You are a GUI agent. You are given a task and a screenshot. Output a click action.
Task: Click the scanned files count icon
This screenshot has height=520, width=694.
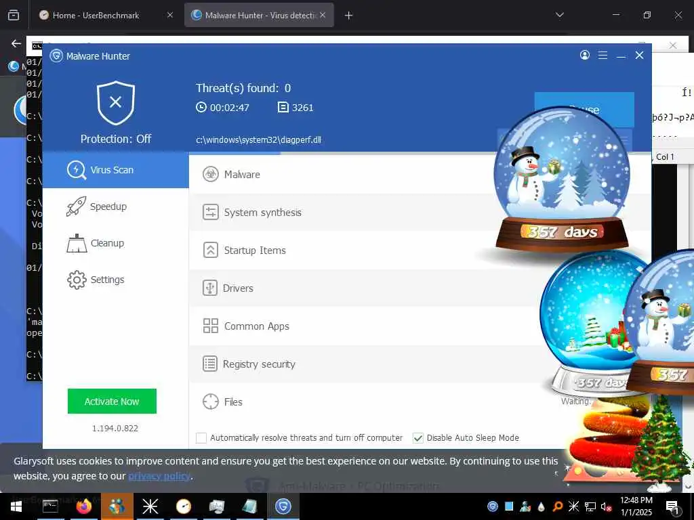coord(283,107)
